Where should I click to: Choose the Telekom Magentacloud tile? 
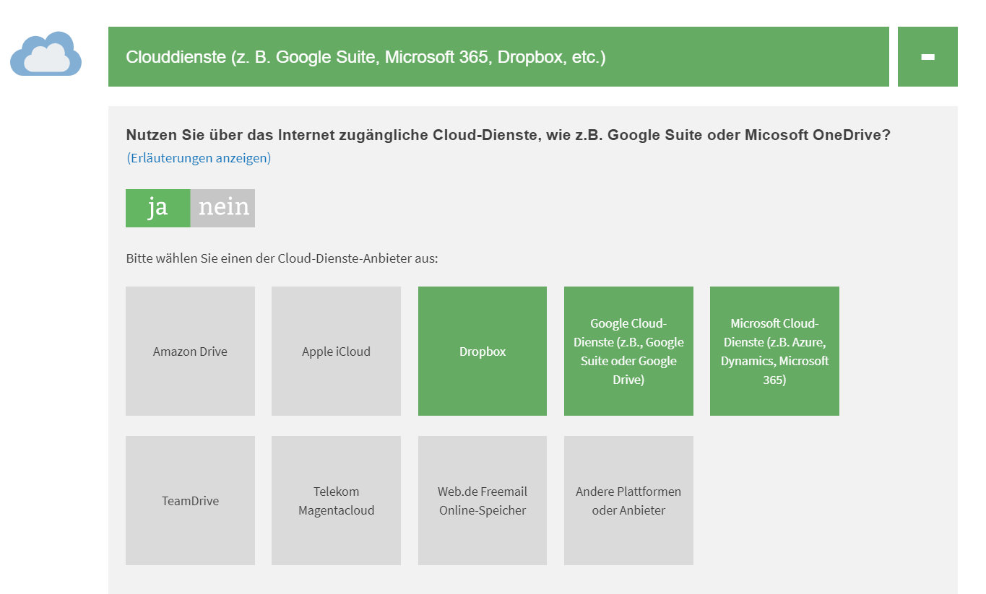point(336,501)
